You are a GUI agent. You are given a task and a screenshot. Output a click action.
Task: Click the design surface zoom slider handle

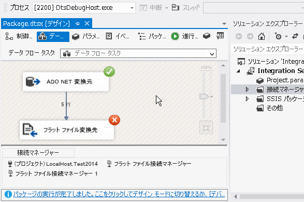[204, 96]
